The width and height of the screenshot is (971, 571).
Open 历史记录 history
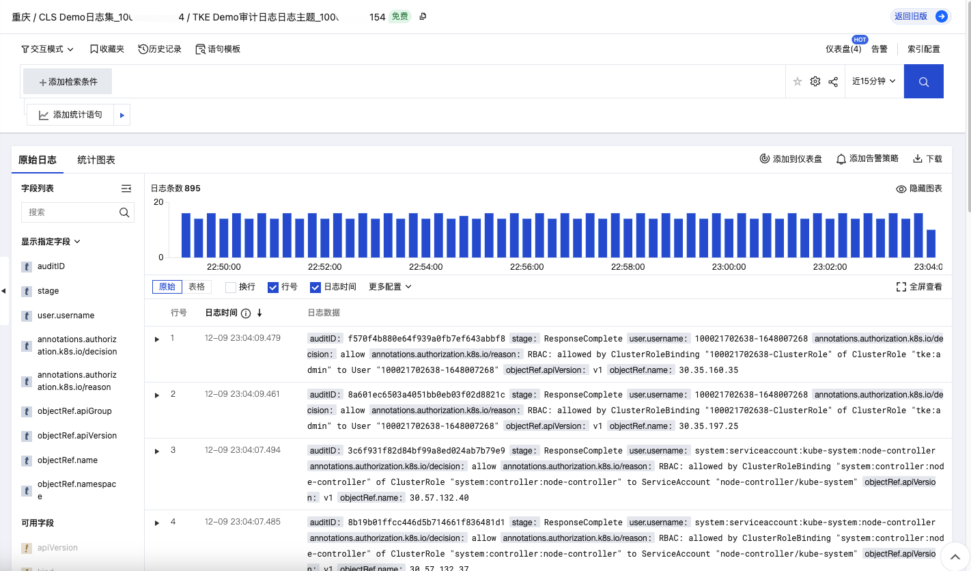pos(160,49)
